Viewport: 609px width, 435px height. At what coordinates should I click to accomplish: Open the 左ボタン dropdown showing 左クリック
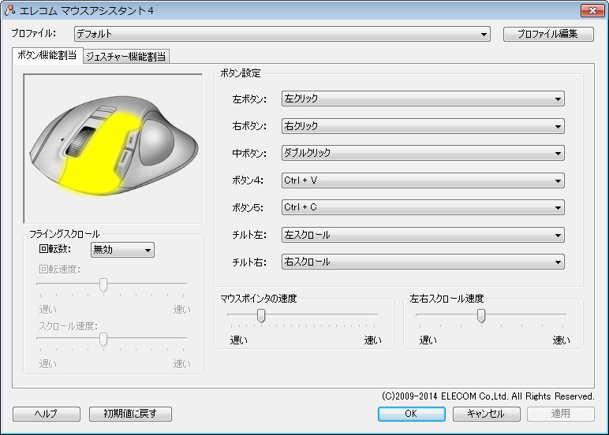click(423, 99)
